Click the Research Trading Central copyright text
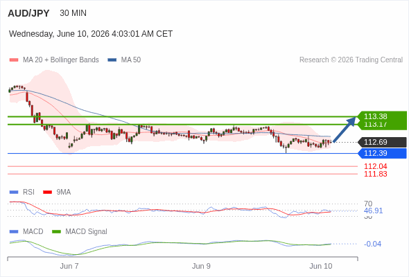This screenshot has width=409, height=277. click(351, 60)
